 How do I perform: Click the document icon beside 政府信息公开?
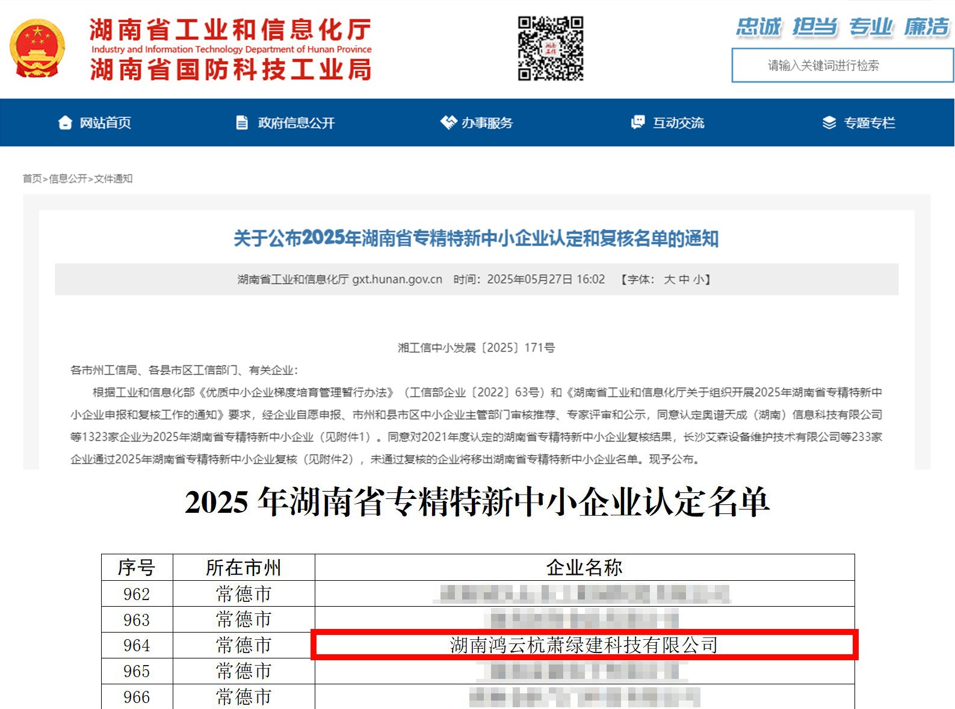click(x=242, y=123)
